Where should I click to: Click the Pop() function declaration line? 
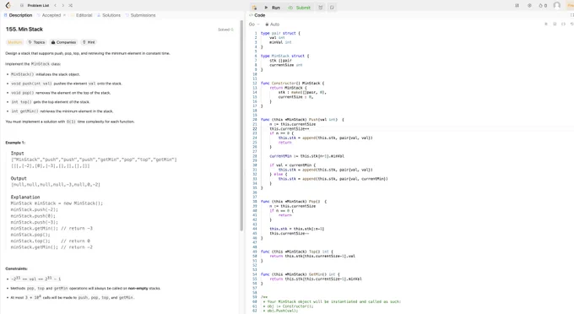(294, 201)
